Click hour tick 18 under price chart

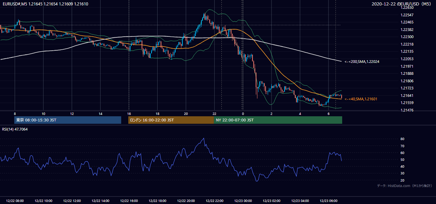(157, 114)
